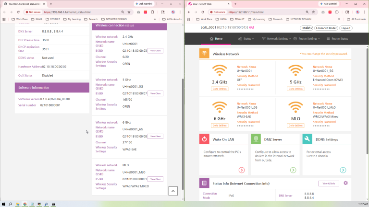The width and height of the screenshot is (369, 207).
Task: Expand the Status menu in router navbar
Action: [246, 39]
